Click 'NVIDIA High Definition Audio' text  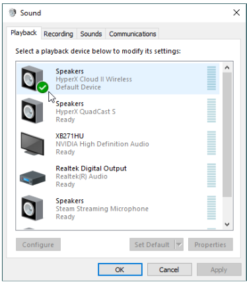click(x=102, y=144)
